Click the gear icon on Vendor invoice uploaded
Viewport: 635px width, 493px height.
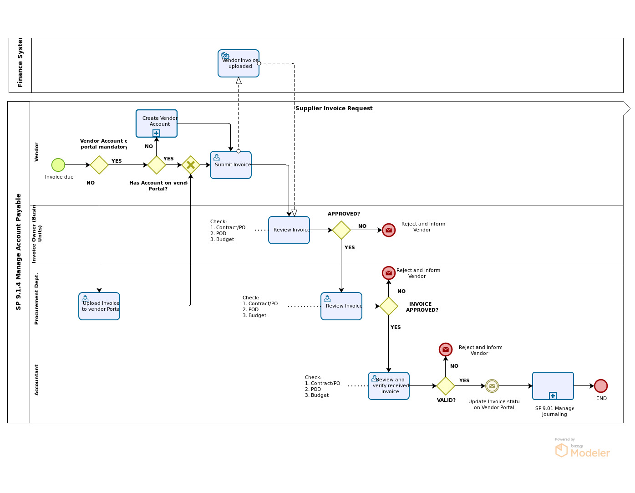point(225,56)
